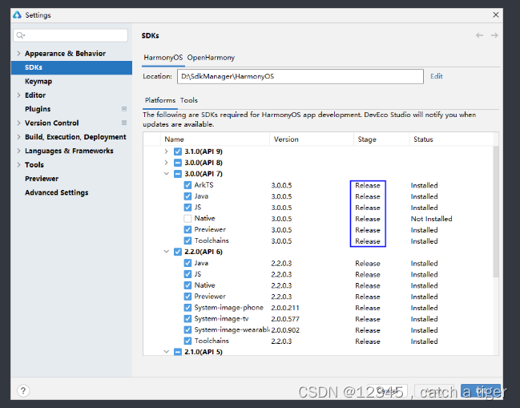This screenshot has height=408, width=520.
Task: Switch to the HarmonyOS tab
Action: (x=163, y=58)
